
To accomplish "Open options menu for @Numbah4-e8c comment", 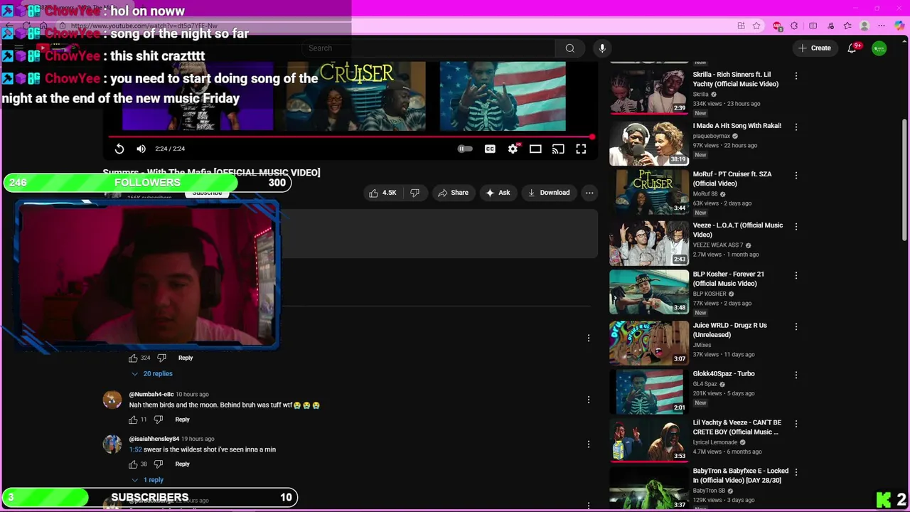I will (x=589, y=400).
